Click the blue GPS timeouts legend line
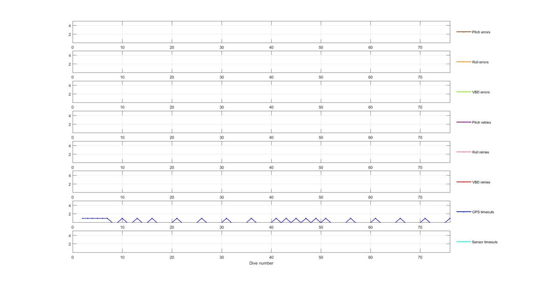 pyautogui.click(x=464, y=212)
